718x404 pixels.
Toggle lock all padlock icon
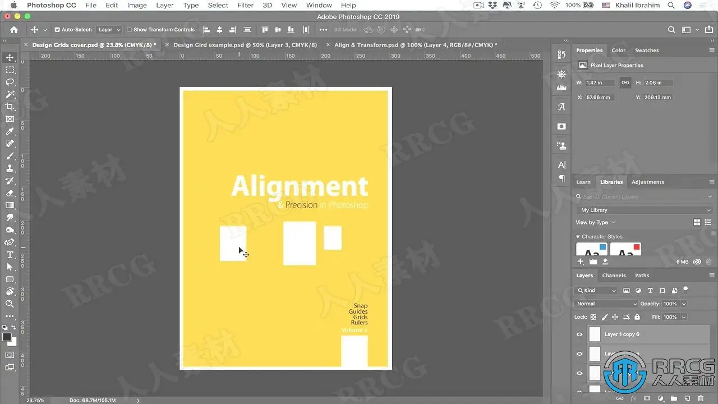(637, 317)
